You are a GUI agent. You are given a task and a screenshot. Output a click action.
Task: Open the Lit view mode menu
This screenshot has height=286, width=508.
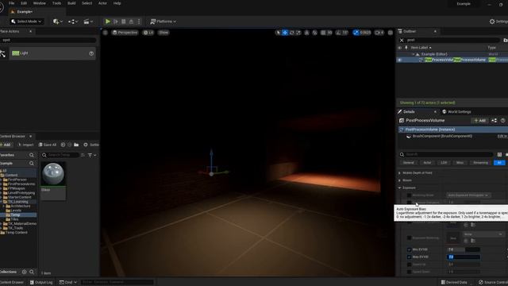[148, 33]
